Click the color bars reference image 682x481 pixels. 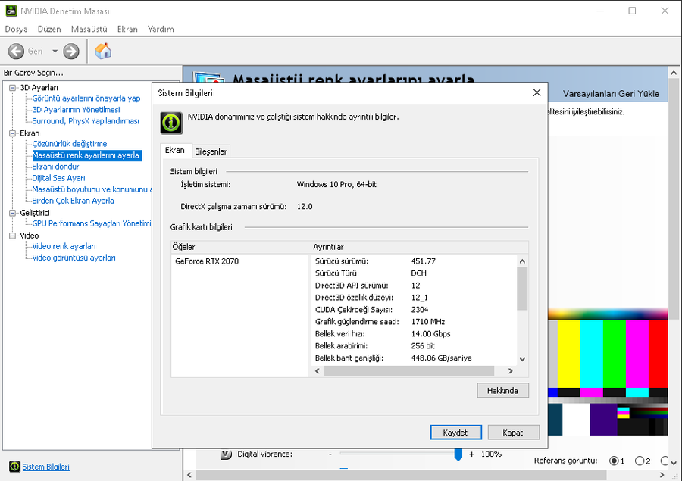click(x=608, y=372)
